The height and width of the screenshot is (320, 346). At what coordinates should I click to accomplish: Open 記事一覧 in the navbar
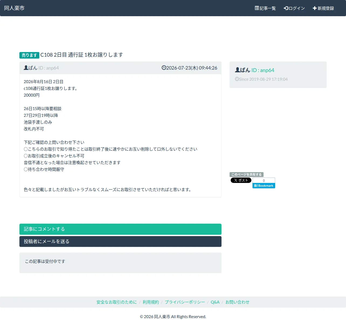pos(265,8)
